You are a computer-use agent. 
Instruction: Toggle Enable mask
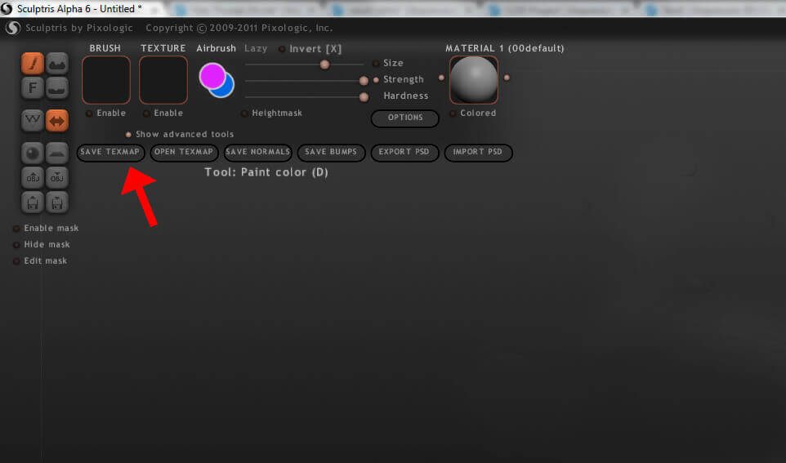[16, 229]
